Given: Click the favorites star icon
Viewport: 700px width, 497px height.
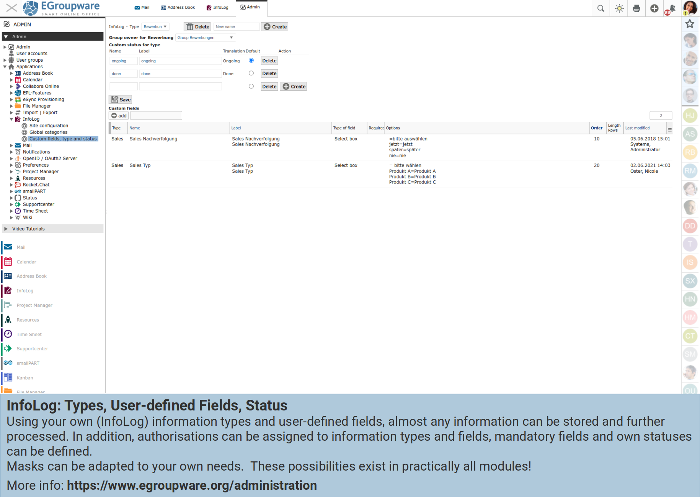Looking at the screenshot, I should (x=690, y=24).
